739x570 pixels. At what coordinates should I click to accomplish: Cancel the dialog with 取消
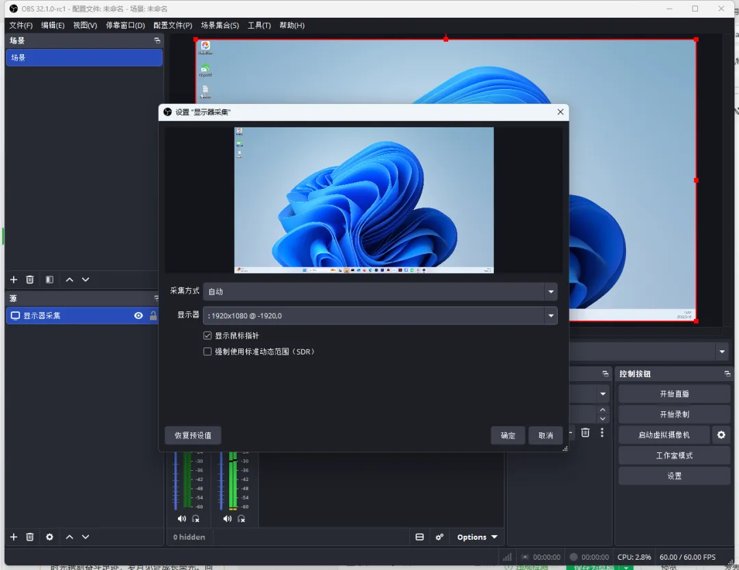pyautogui.click(x=545, y=435)
